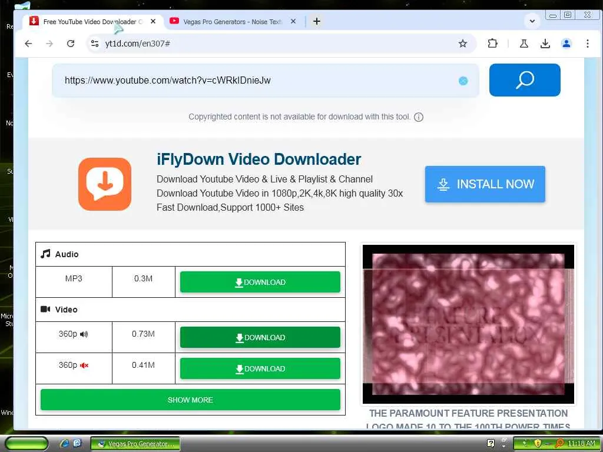Click the orange magnifier tray icon
603x452 pixels.
click(559, 444)
